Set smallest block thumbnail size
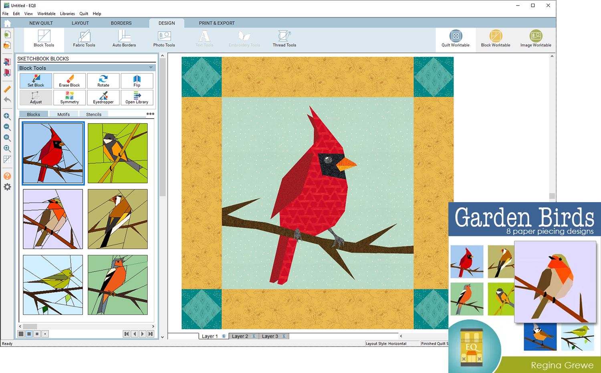Screen dimensions: 601x373 click(45, 334)
